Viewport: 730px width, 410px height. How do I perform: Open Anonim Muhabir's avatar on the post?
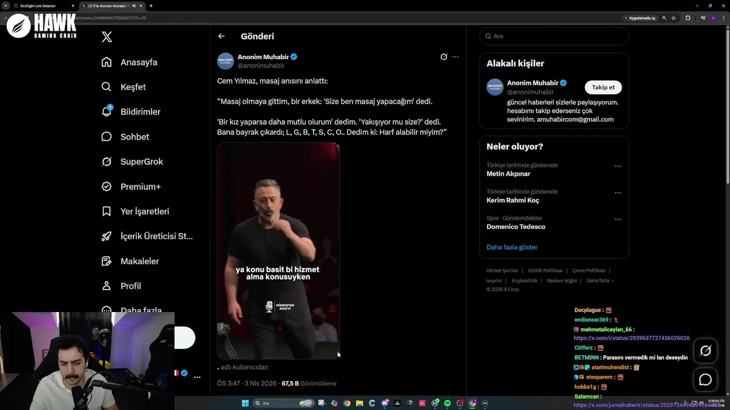click(x=225, y=61)
